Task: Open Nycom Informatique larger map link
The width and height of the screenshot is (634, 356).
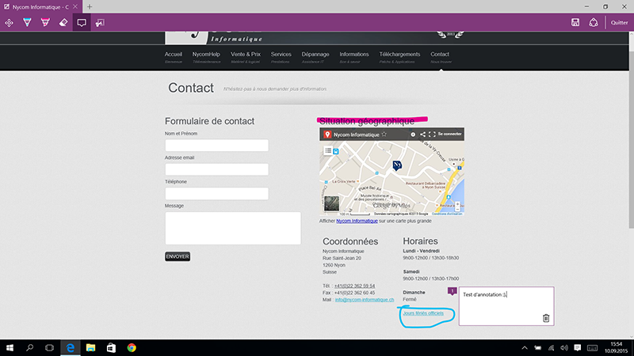Action: point(357,221)
